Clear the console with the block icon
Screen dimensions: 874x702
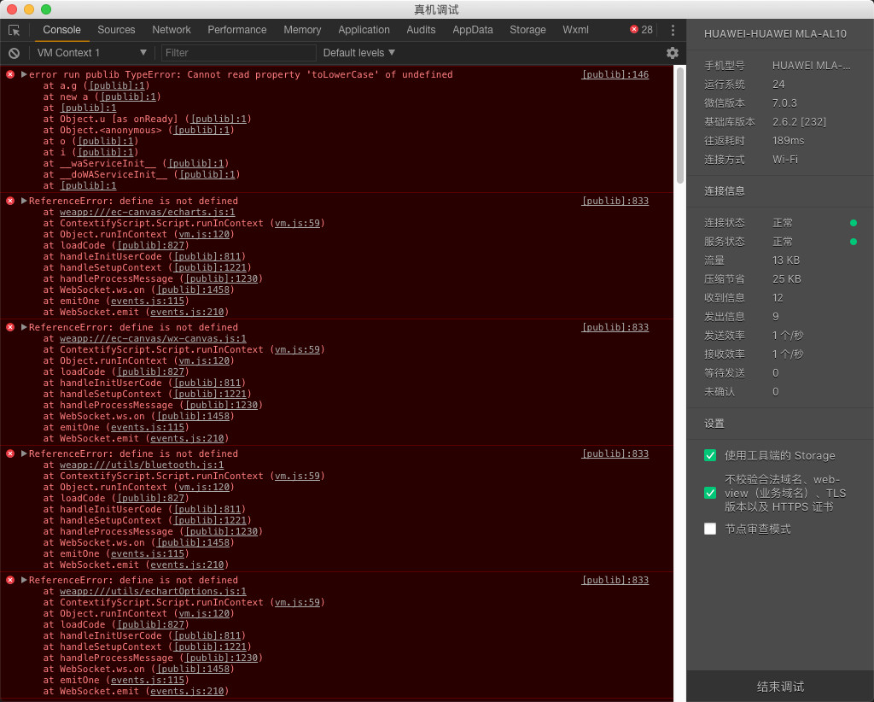coord(14,53)
